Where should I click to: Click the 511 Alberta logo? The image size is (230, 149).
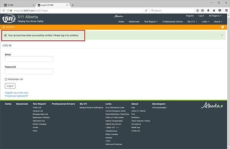(9, 19)
